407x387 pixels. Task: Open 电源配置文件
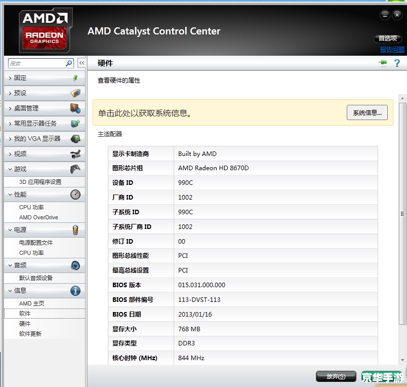coord(36,243)
